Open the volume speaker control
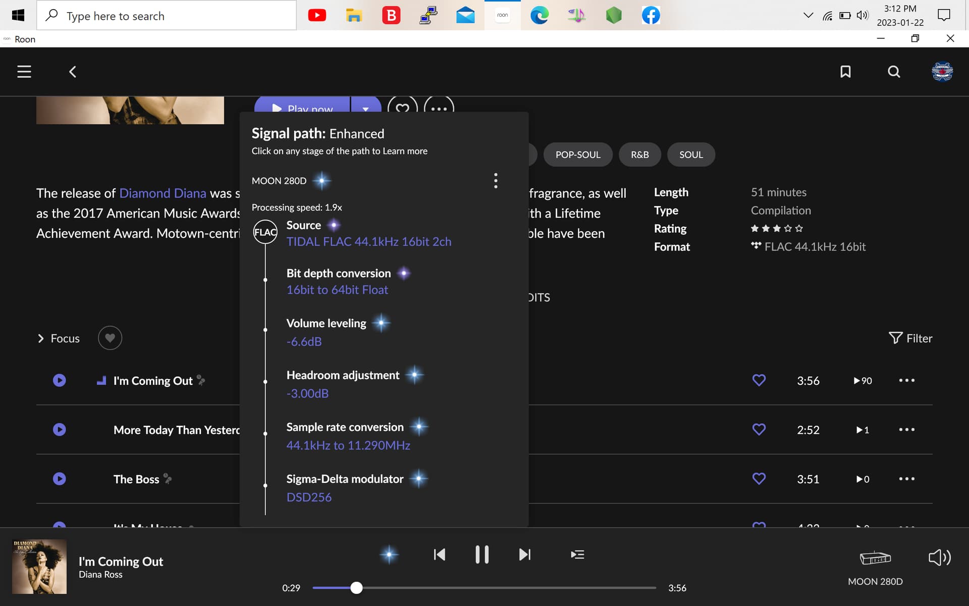 click(x=940, y=558)
